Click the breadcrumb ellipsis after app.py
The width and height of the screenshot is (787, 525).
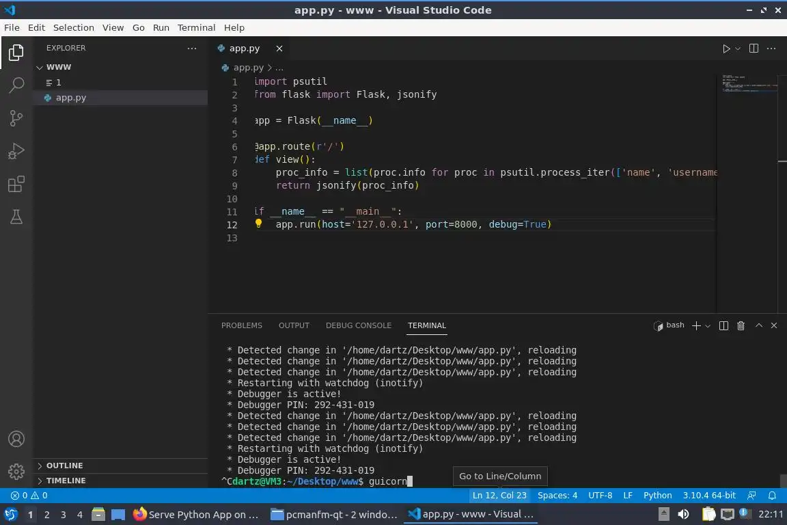click(279, 68)
